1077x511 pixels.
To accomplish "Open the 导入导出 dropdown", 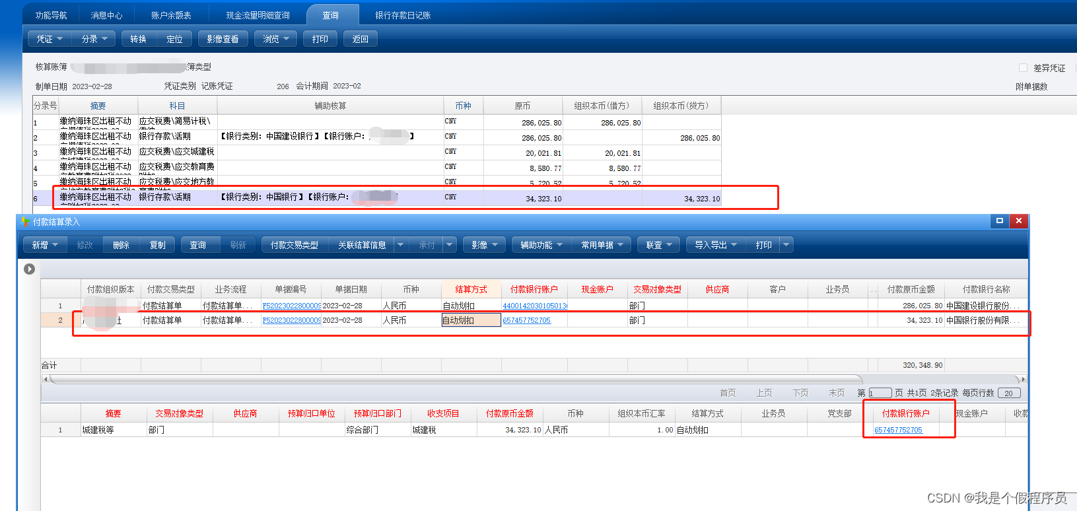I will (715, 245).
